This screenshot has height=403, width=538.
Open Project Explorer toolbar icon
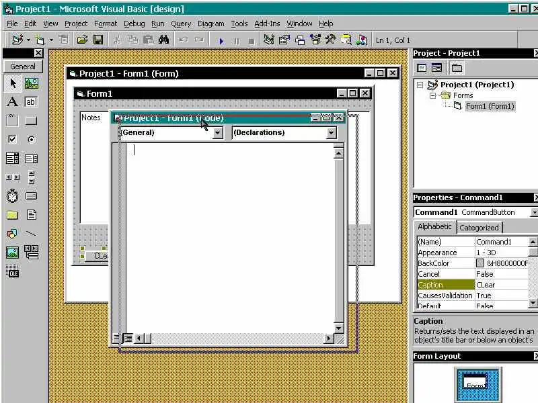268,40
